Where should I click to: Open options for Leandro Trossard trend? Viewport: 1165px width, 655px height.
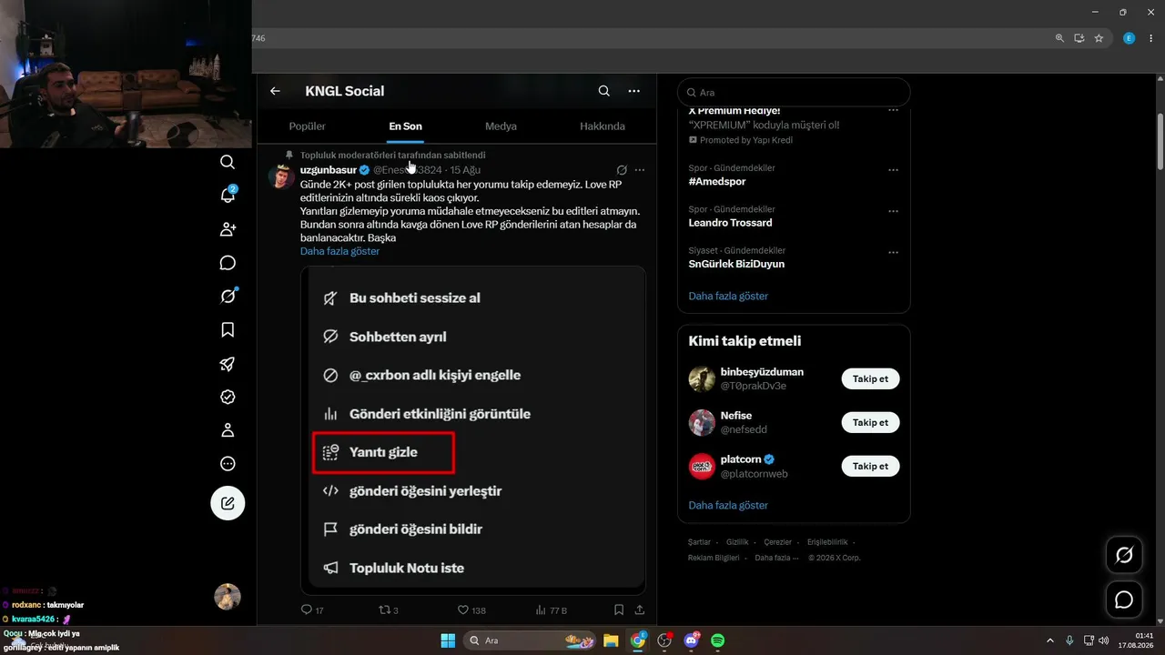point(893,211)
